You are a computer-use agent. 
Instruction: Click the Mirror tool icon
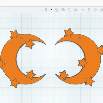(82, 10)
